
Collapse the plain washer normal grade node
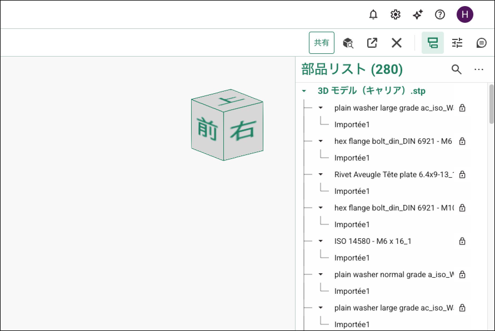(321, 274)
